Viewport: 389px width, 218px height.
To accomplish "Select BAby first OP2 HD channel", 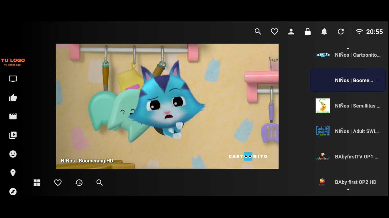I will (348, 182).
